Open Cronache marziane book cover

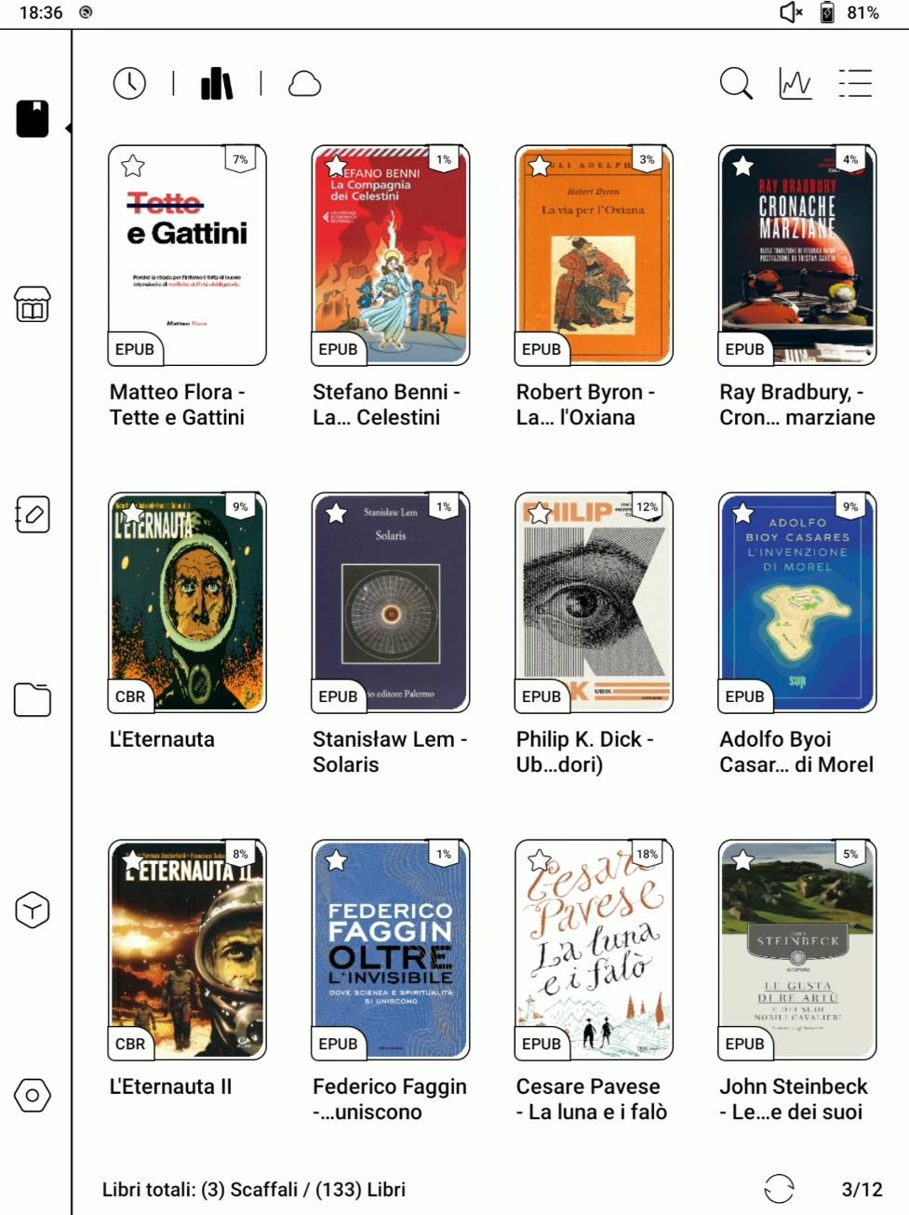click(797, 255)
